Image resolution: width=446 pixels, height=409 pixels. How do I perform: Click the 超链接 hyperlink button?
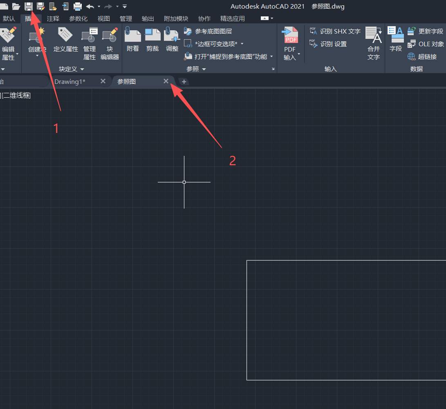coord(423,56)
